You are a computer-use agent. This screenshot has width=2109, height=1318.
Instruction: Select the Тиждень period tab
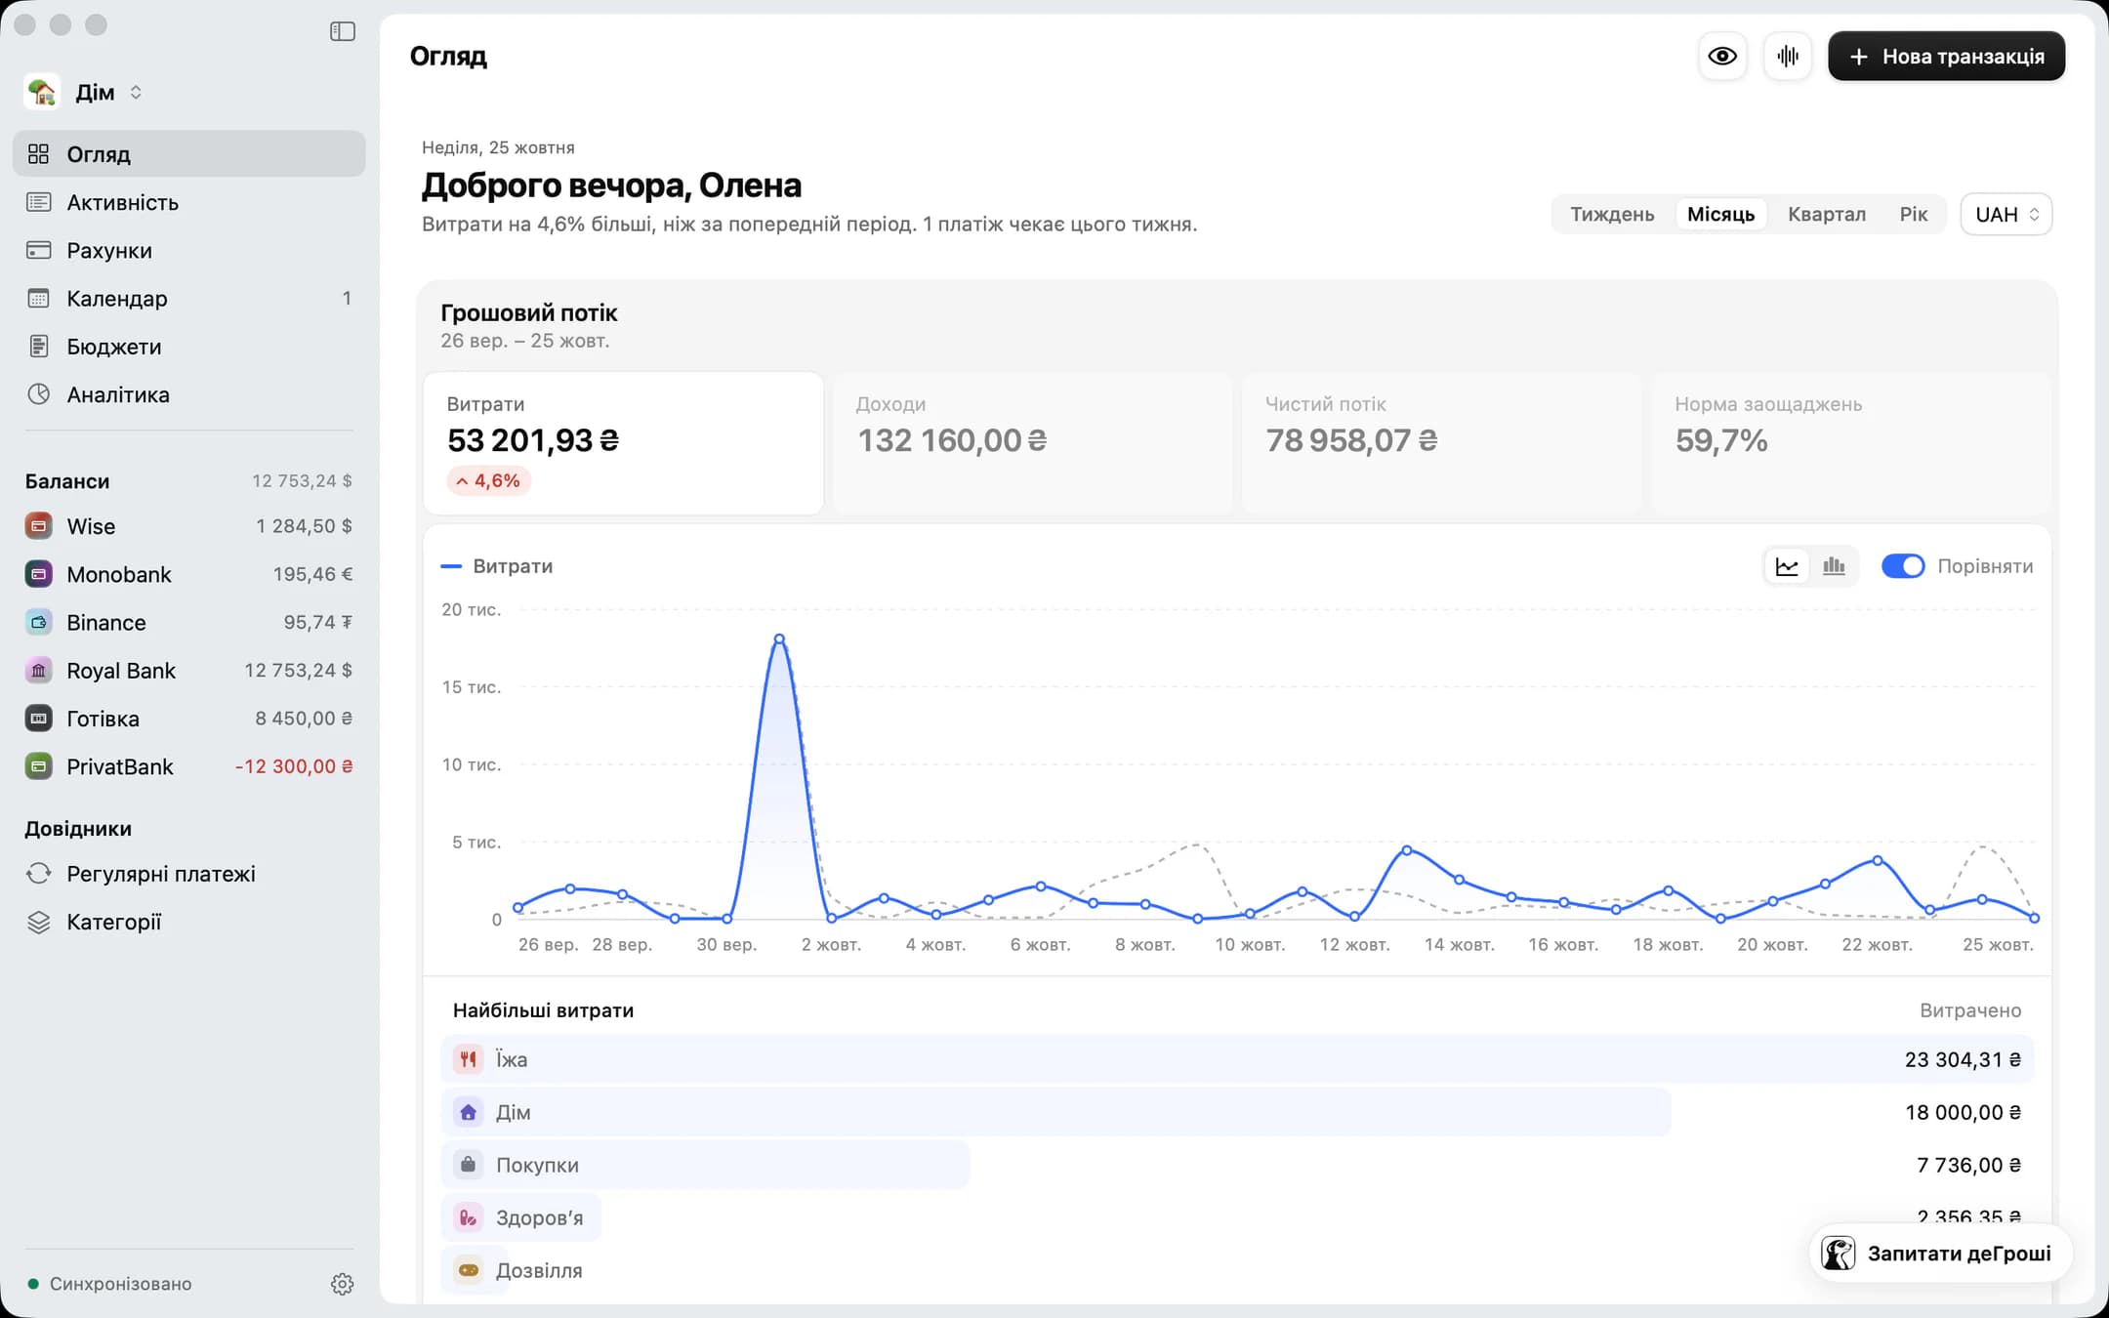[1612, 215]
